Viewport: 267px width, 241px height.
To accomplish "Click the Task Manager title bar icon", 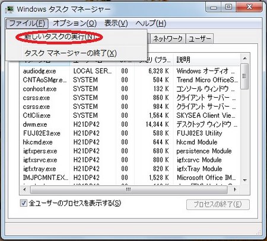I will [10, 9].
